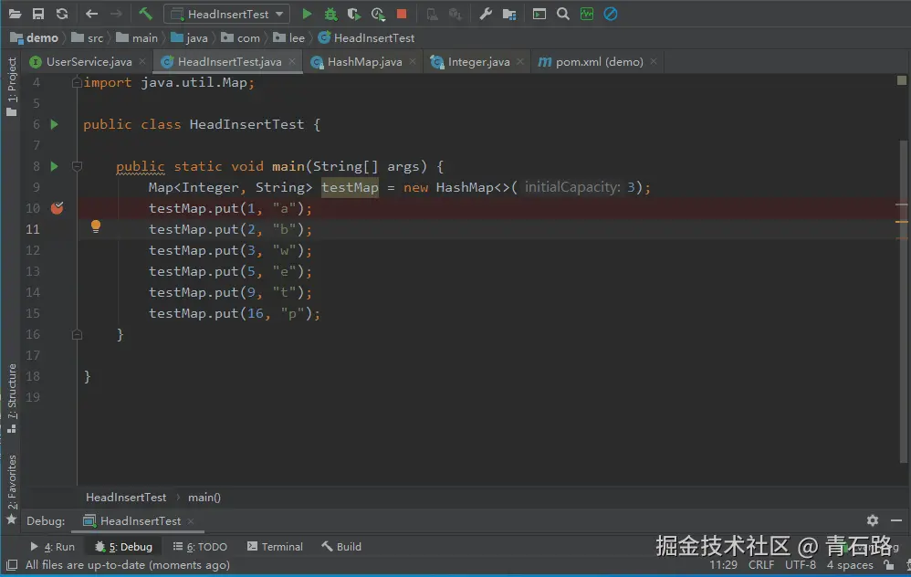This screenshot has width=911, height=577.
Task: Click the Synchronize refresh icon
Action: click(x=61, y=14)
